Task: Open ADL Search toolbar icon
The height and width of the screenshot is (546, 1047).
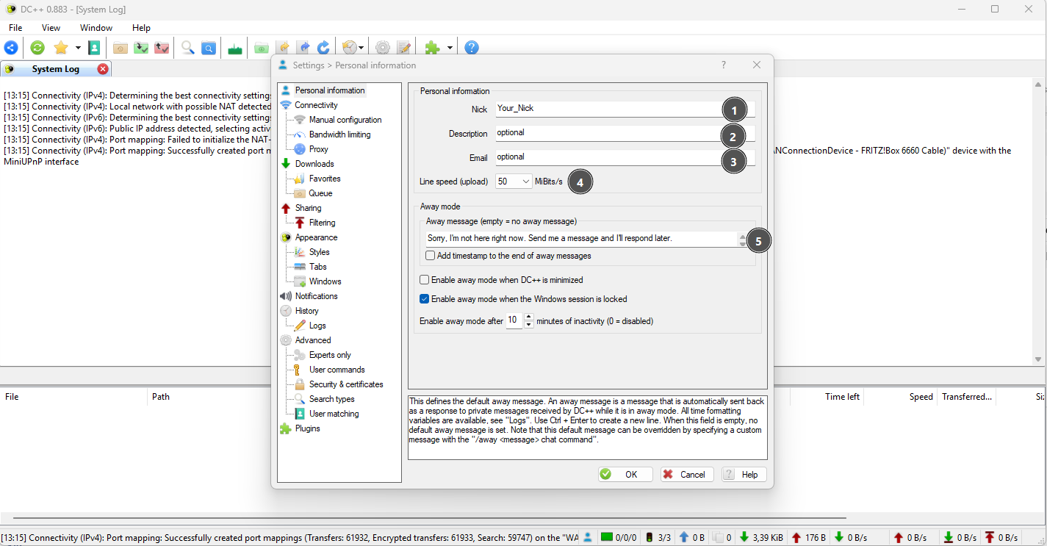Action: (209, 48)
